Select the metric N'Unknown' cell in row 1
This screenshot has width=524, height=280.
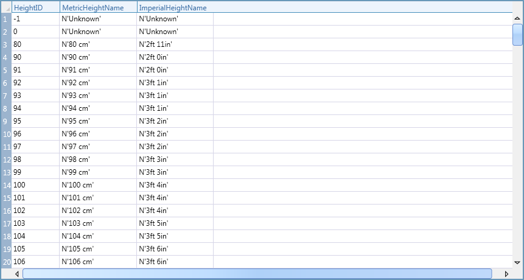tap(98, 19)
